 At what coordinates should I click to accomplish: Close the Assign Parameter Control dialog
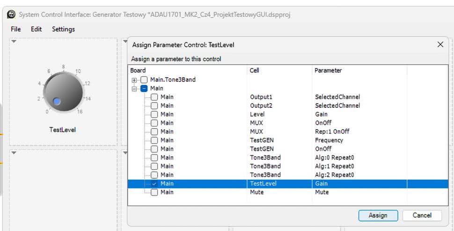point(440,44)
